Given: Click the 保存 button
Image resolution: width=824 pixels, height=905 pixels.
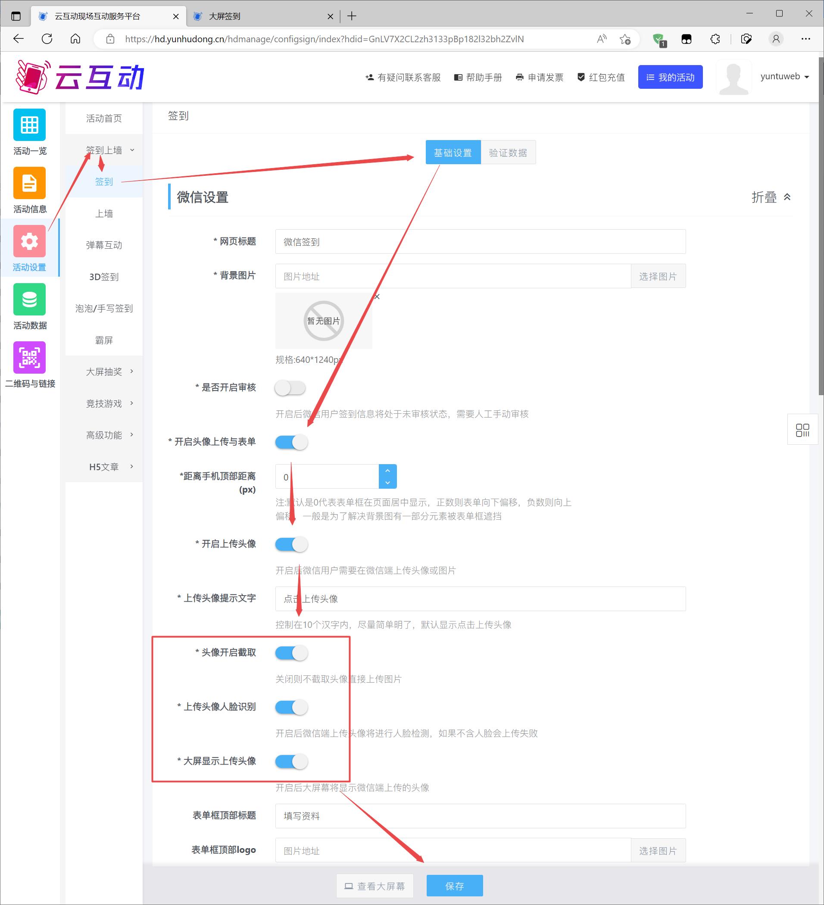Looking at the screenshot, I should 454,886.
